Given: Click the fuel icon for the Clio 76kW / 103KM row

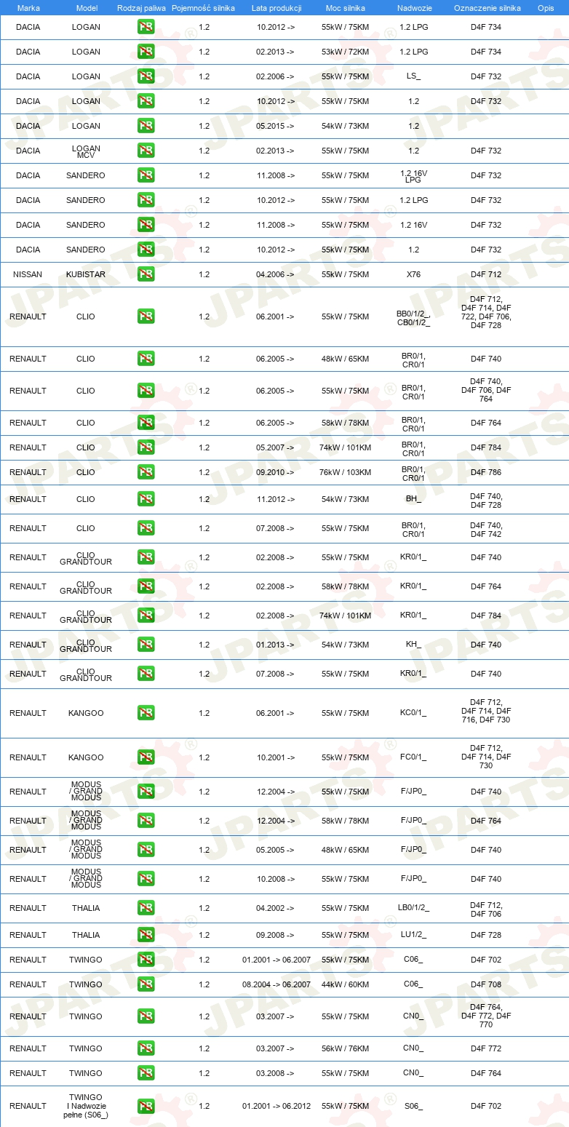Looking at the screenshot, I should pos(146,472).
